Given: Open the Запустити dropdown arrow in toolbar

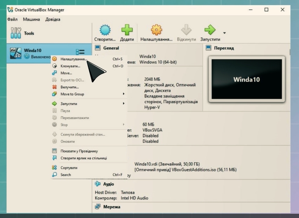Looking at the screenshot, I should pos(225,33).
